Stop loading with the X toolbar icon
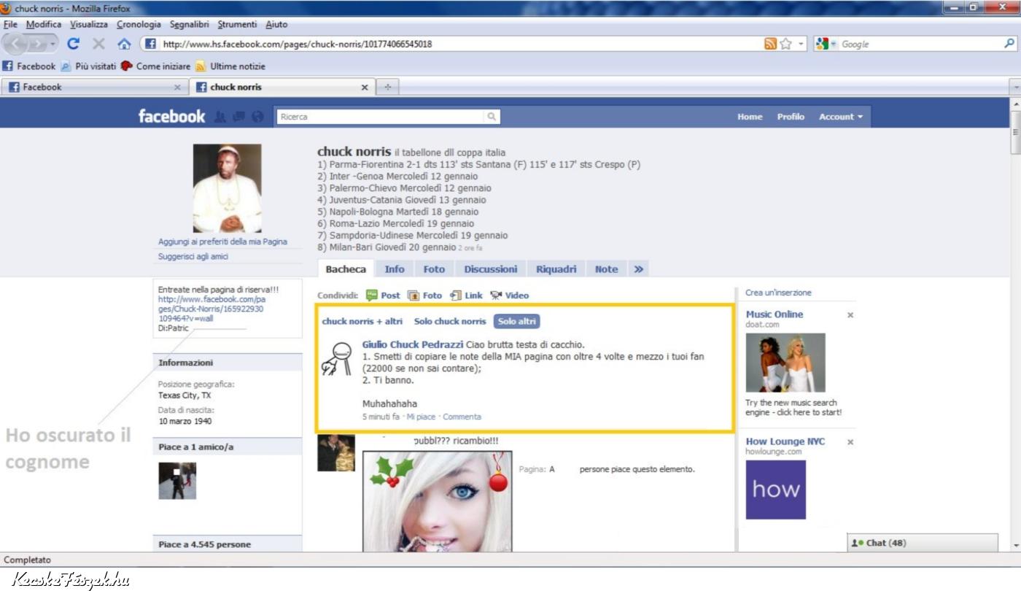 point(99,44)
